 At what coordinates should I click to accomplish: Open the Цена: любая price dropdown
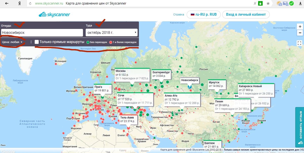(x=12, y=42)
